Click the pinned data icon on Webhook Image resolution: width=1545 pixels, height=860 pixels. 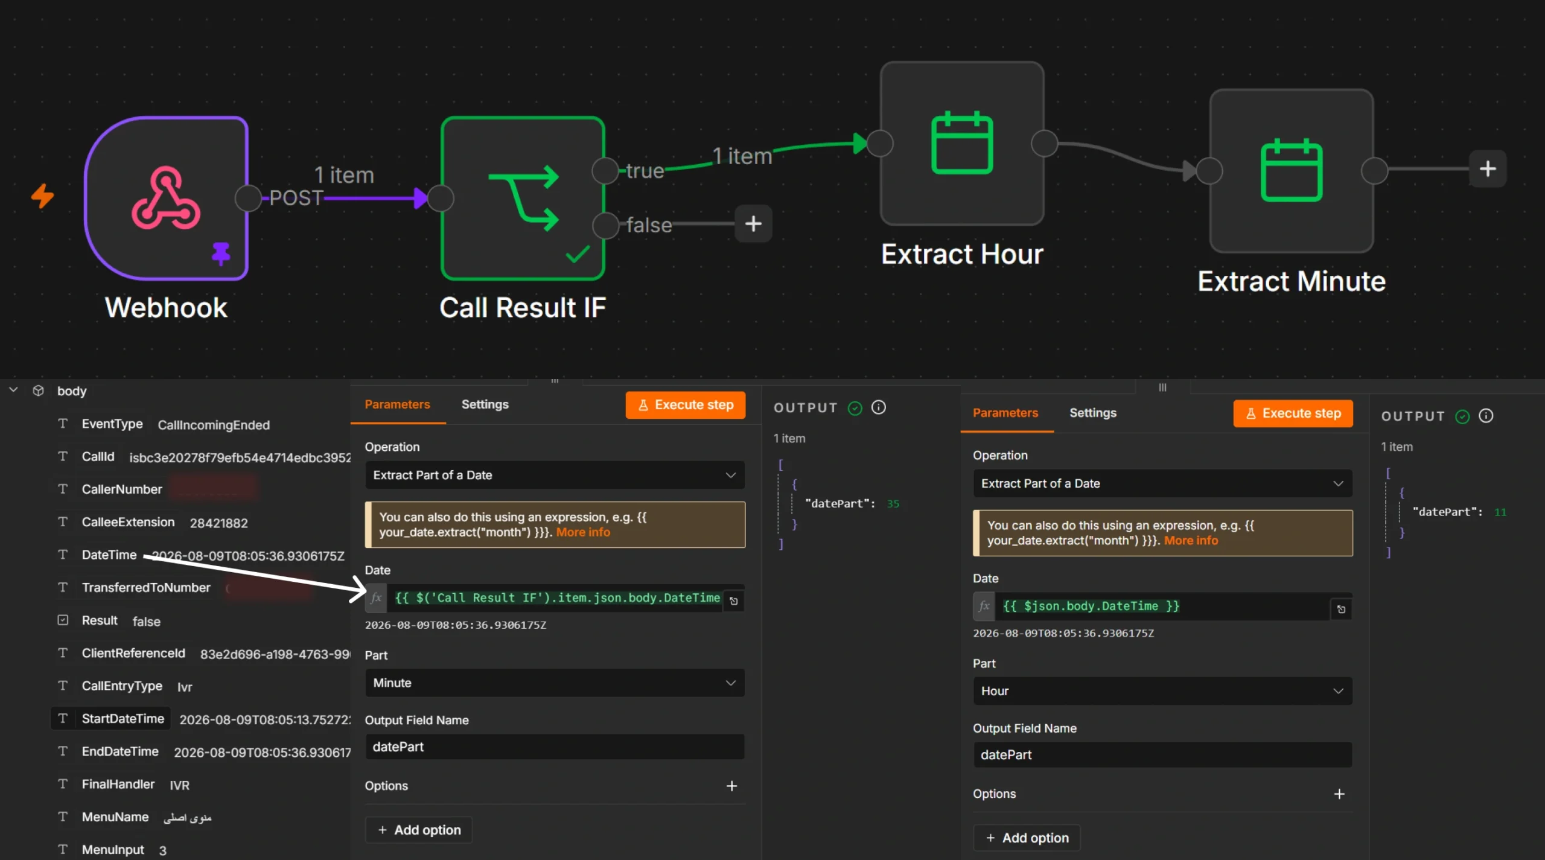click(221, 253)
